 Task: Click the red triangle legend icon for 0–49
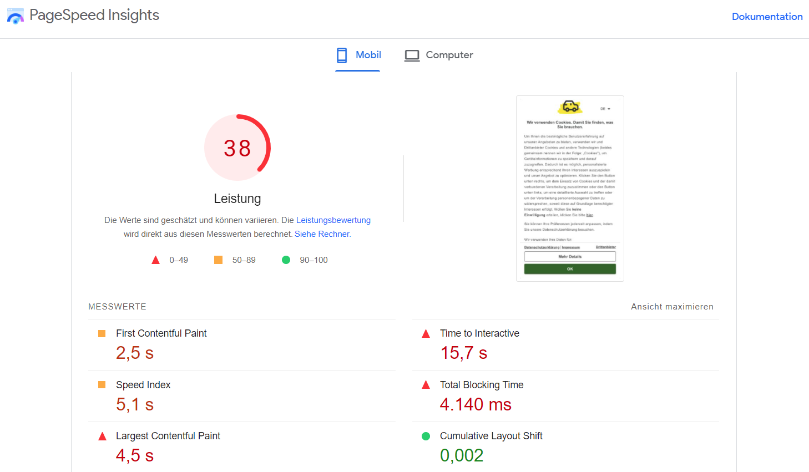click(156, 260)
